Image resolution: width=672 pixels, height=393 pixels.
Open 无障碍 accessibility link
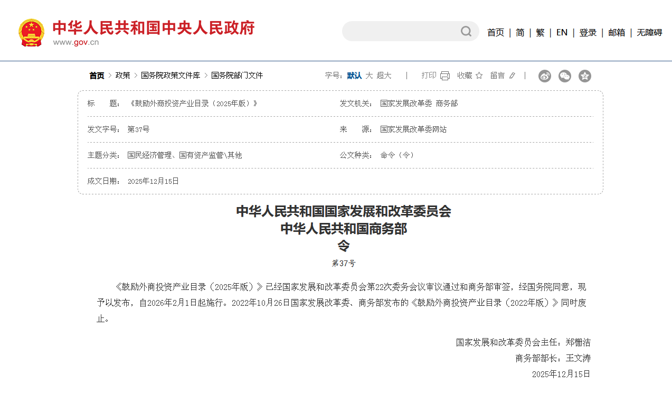pos(648,32)
